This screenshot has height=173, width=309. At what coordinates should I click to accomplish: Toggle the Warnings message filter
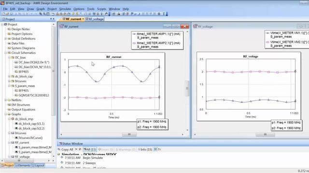coord(126,149)
